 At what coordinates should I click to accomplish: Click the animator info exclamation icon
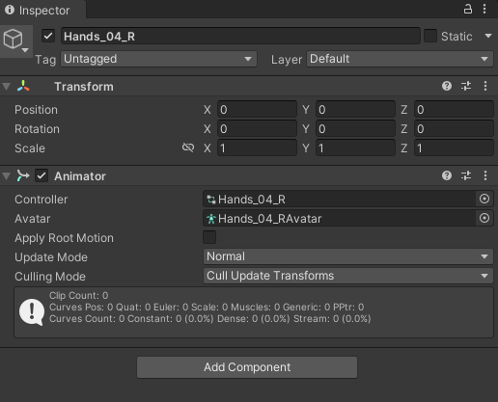pos(32,312)
